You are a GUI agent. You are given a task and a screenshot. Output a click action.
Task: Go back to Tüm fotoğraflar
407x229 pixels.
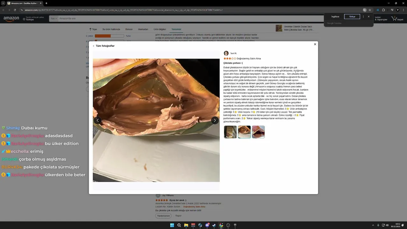click(x=104, y=46)
